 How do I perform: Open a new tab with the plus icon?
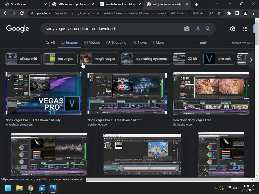[x=196, y=4]
